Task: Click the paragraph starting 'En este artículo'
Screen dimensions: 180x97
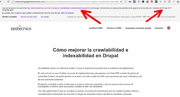Action: (x=90, y=76)
